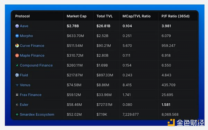The width and height of the screenshot is (208, 130).
Task: Select Fluid P/F ratio 4.843
Action: (x=166, y=75)
